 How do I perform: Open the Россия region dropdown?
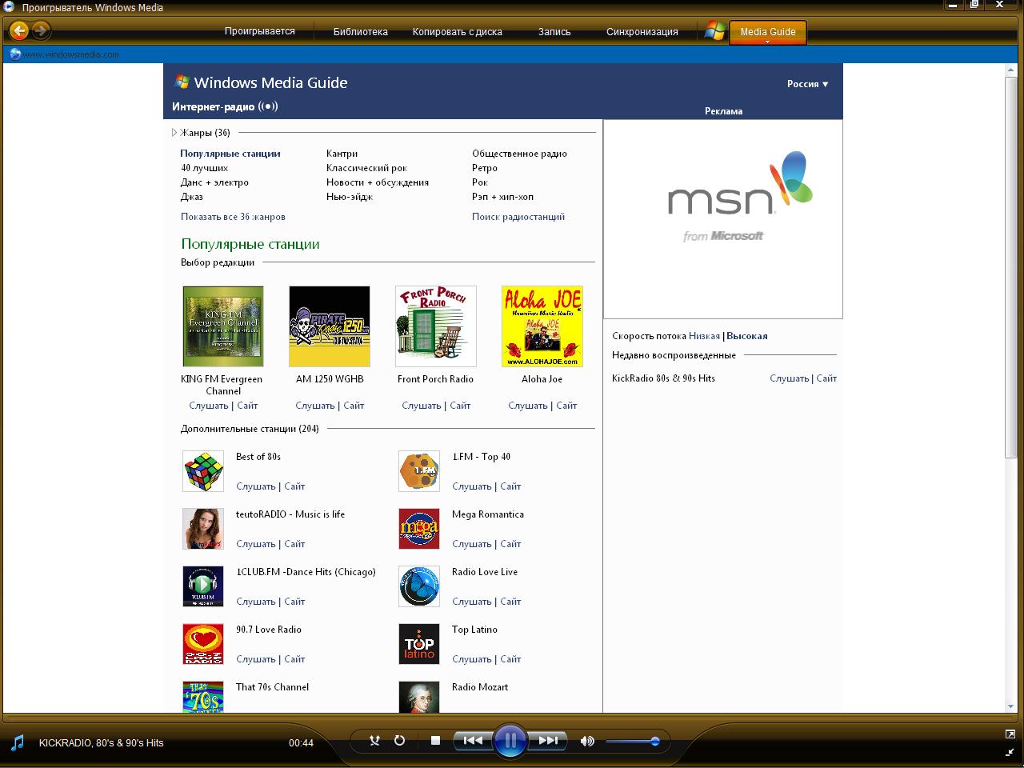807,84
